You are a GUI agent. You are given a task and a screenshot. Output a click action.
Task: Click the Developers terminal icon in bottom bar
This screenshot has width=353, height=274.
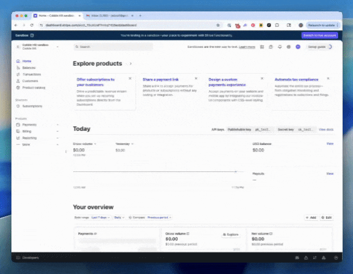pos(18,257)
